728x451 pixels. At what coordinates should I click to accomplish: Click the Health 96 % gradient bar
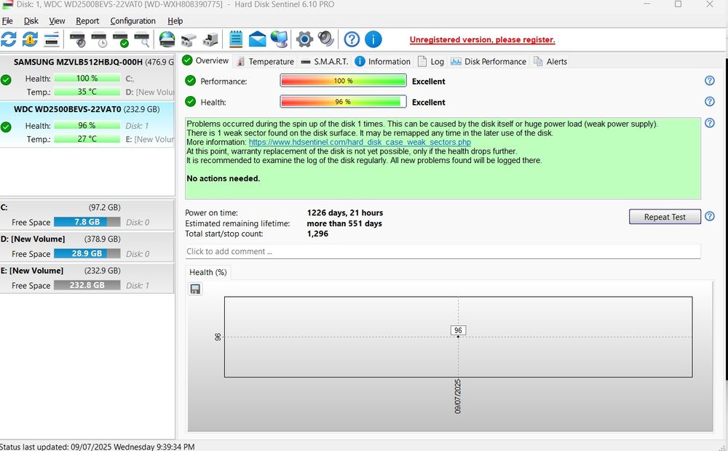[x=343, y=102]
